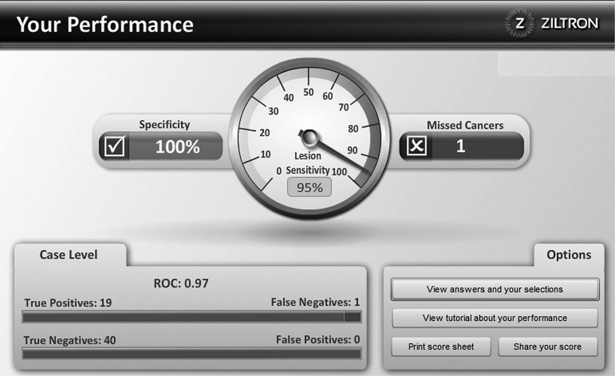Open View tutorial about your performance
The height and width of the screenshot is (376, 615).
(x=494, y=318)
